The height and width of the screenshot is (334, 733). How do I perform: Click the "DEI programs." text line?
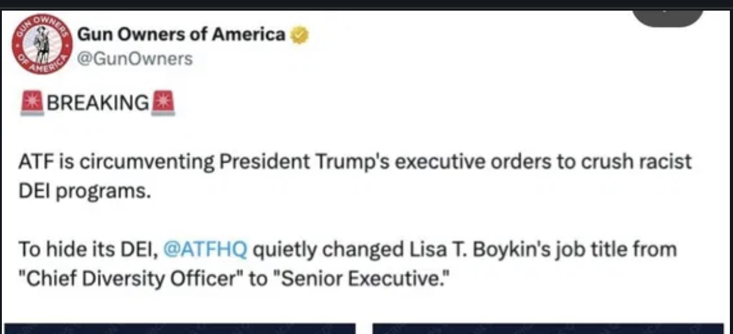85,190
